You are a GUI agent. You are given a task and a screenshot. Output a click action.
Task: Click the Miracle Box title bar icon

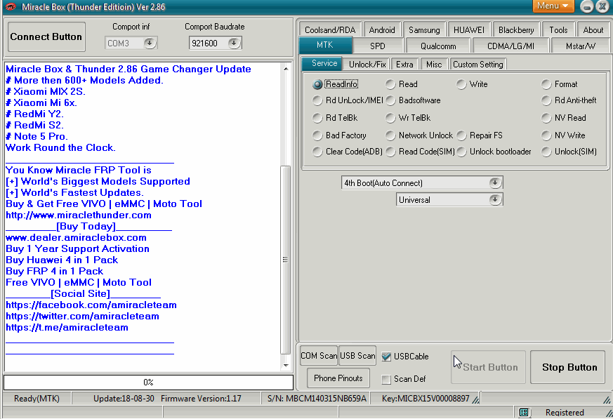10,6
